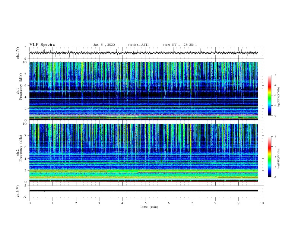Click the ch.1 spectrogram panel
The image size is (295, 228).
(x=143, y=91)
